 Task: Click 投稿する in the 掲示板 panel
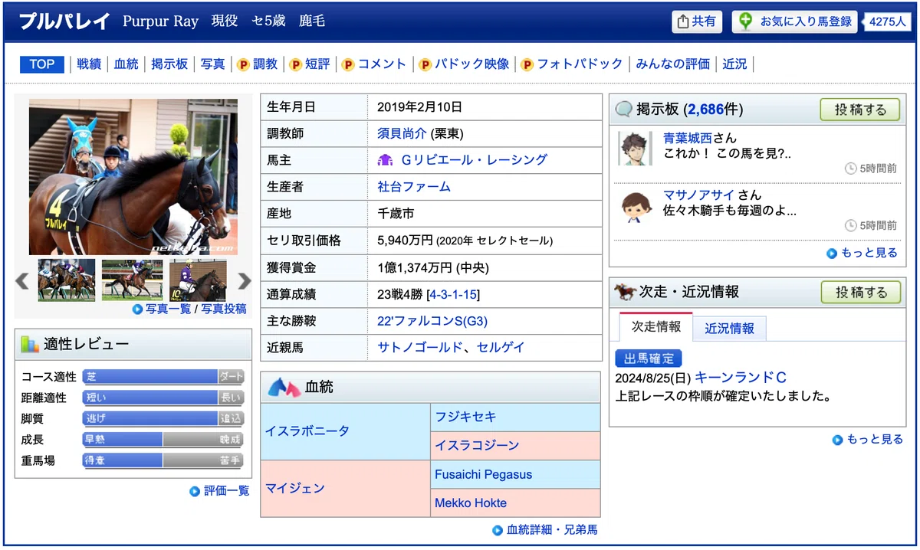pos(859,110)
